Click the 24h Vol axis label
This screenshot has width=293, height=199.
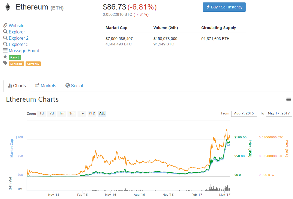(x=10, y=184)
